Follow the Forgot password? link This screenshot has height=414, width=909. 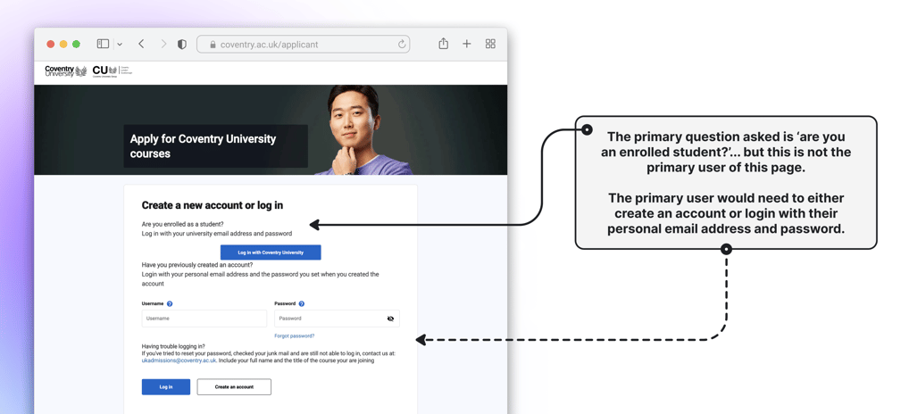coord(296,335)
